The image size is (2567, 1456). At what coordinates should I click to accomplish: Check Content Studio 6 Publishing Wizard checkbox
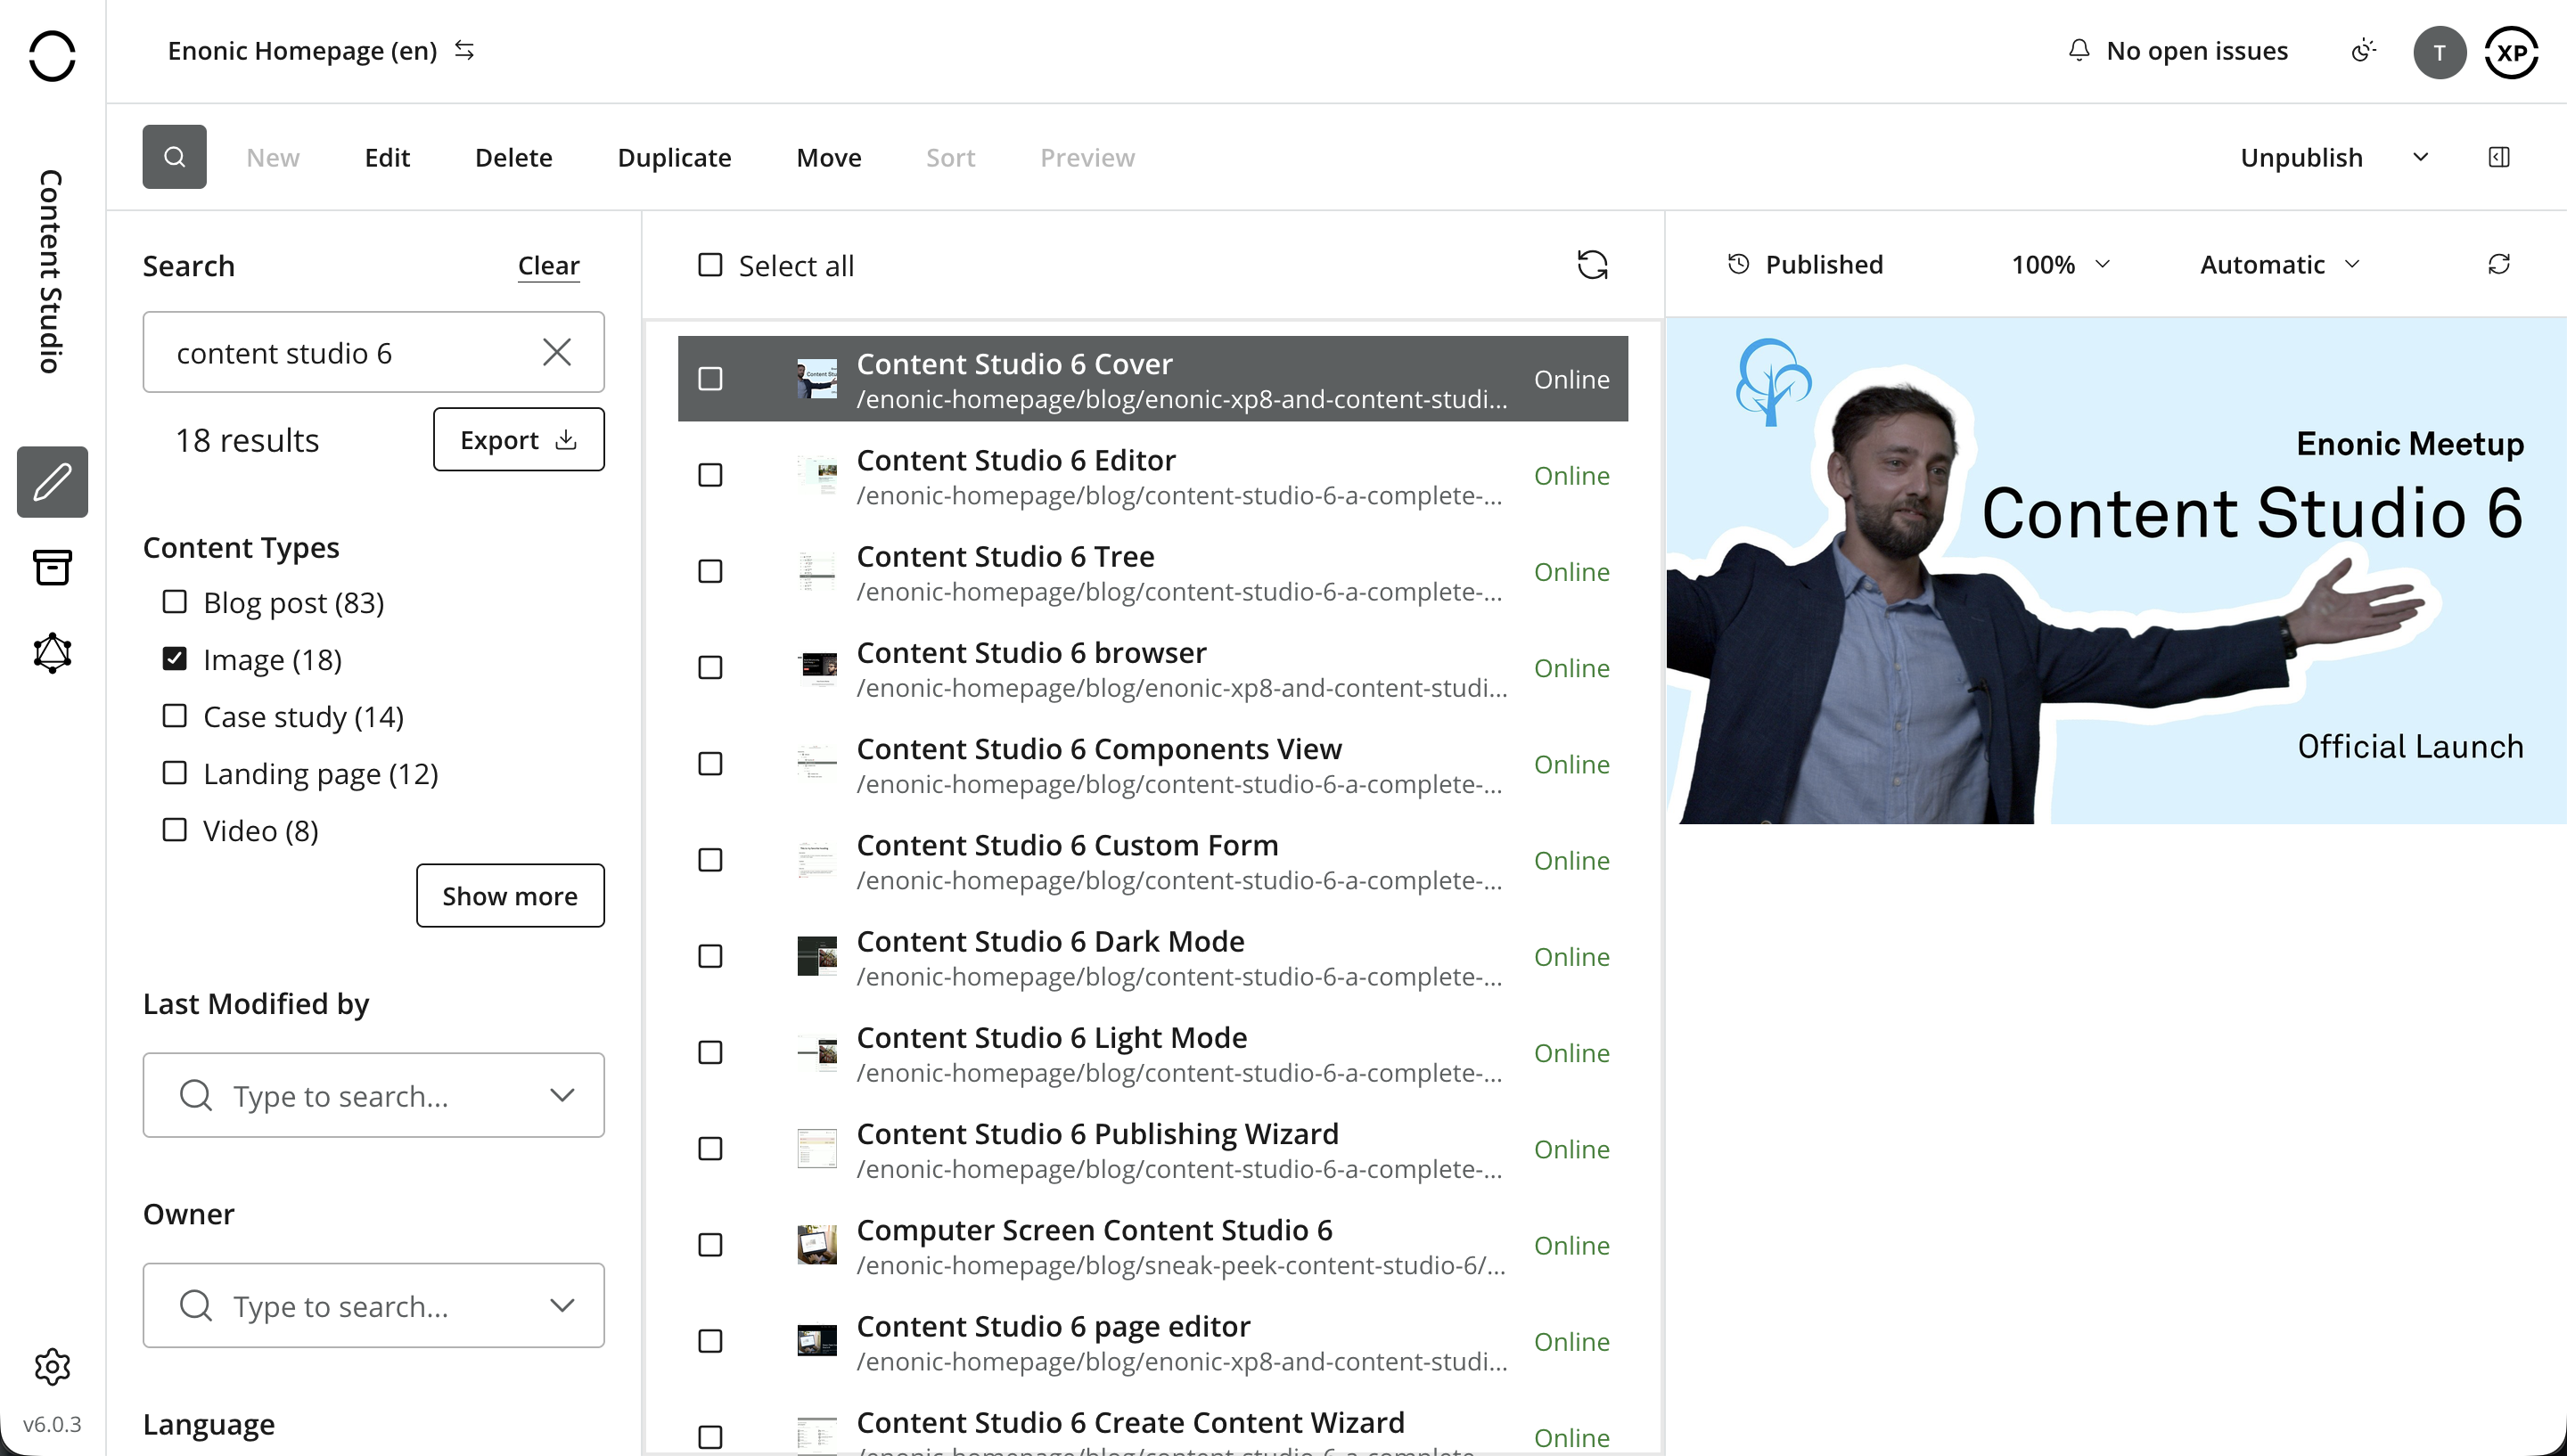pyautogui.click(x=710, y=1149)
